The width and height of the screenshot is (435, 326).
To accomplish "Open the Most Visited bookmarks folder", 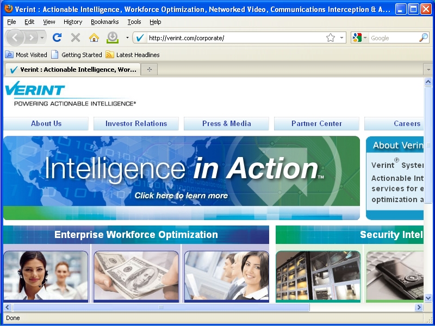I will [26, 55].
